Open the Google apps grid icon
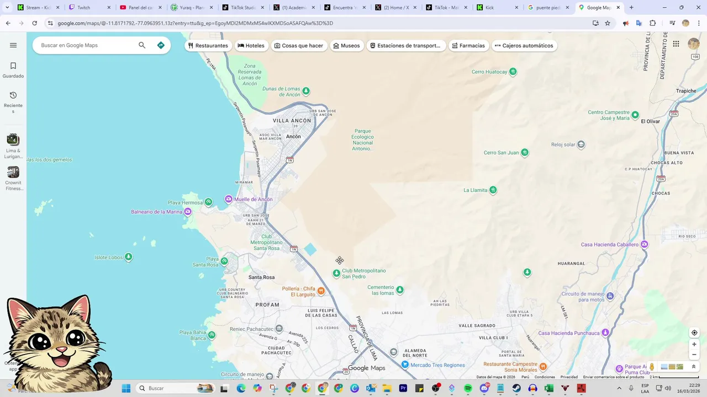The width and height of the screenshot is (707, 397). click(x=676, y=44)
